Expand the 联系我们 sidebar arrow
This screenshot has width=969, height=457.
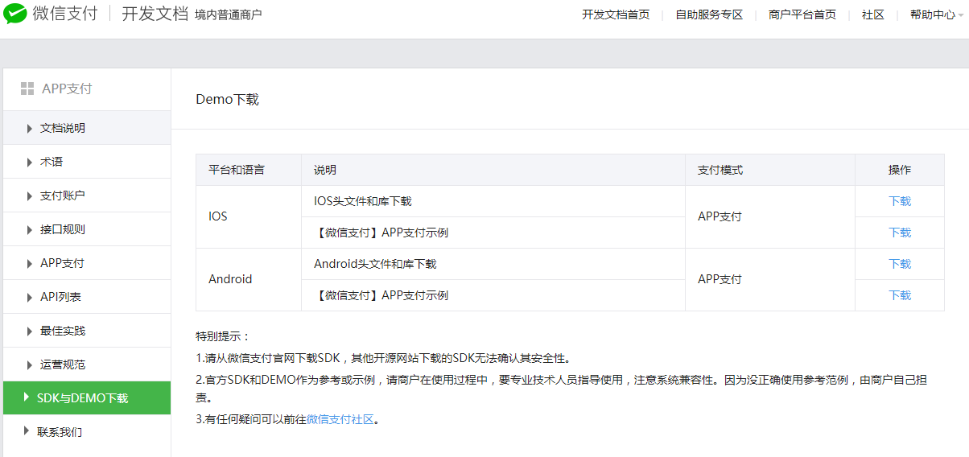coord(27,432)
